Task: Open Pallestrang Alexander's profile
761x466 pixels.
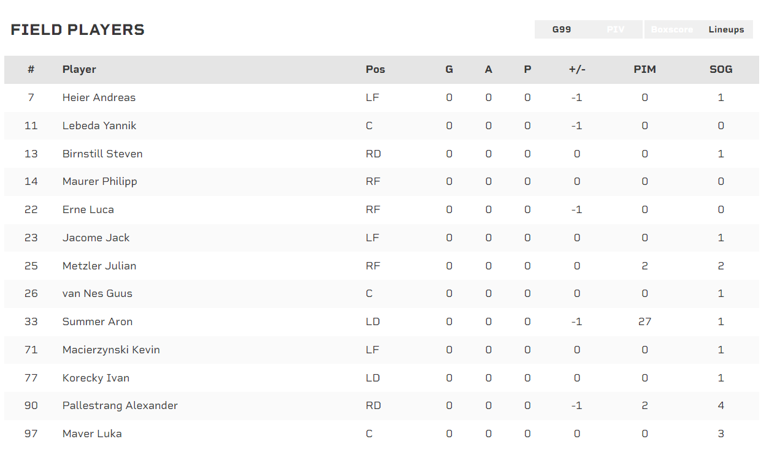Action: [x=120, y=405]
